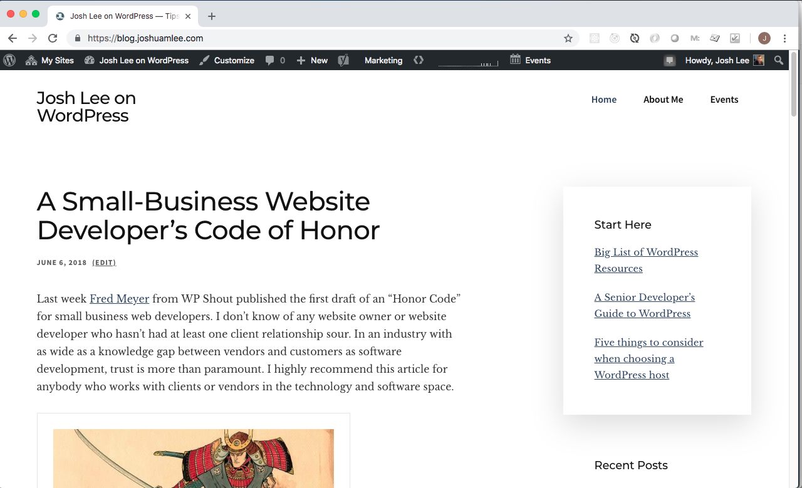
Task: Reload the page with the refresh button
Action: coord(53,38)
